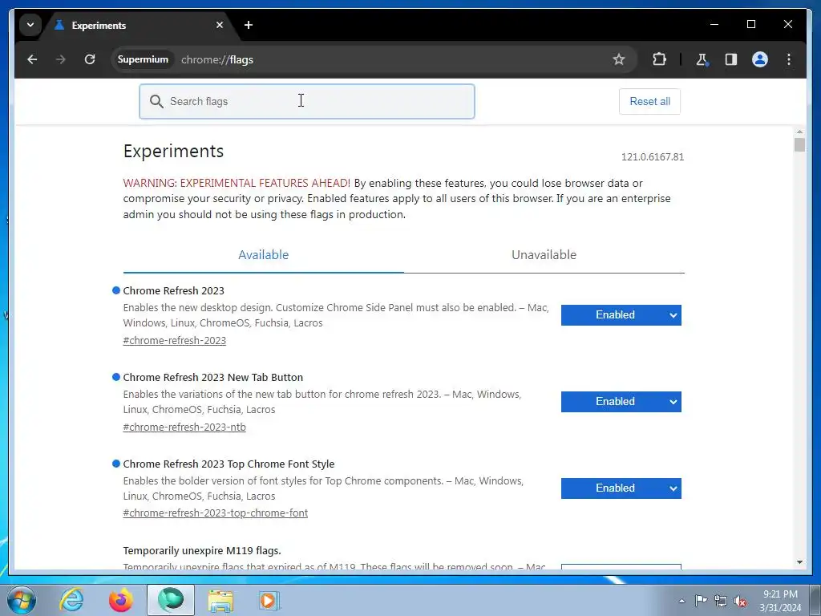The width and height of the screenshot is (821, 616).
Task: Click the magnifier icon in Search flags
Action: pos(156,102)
